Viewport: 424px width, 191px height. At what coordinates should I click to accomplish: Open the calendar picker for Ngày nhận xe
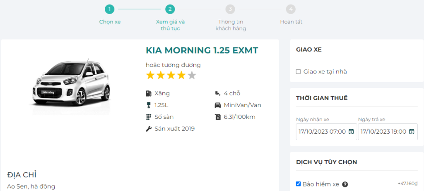point(351,132)
